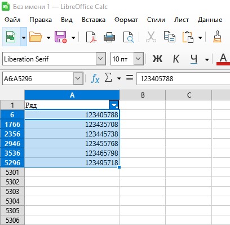Click the Cut scissors icon

pyautogui.click(x=151, y=37)
